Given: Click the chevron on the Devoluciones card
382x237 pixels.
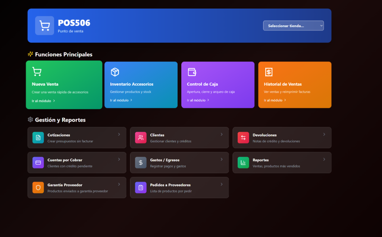Looking at the screenshot, I should coord(324,134).
